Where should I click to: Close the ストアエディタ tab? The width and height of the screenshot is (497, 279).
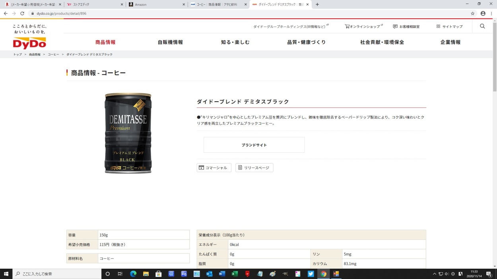(x=122, y=4)
